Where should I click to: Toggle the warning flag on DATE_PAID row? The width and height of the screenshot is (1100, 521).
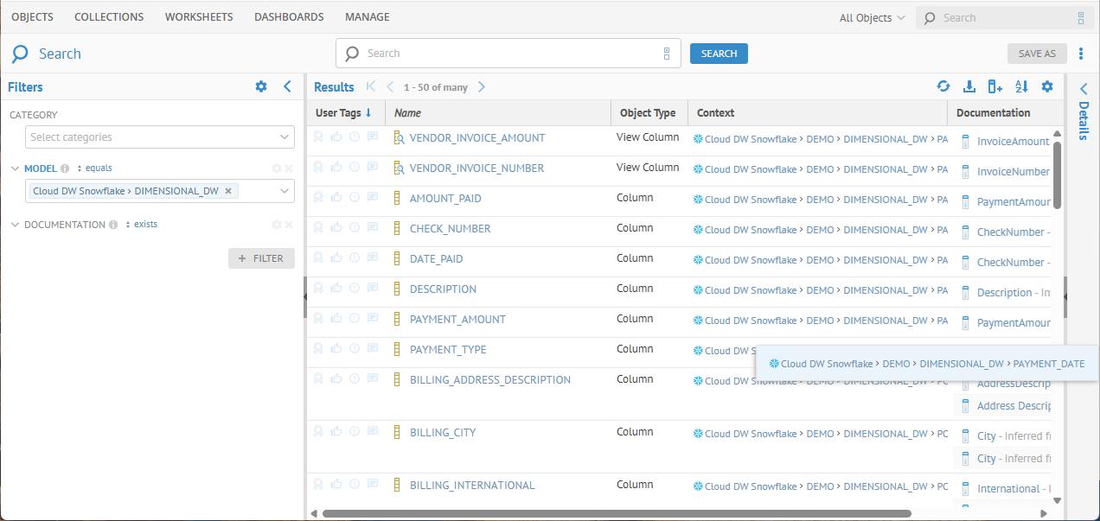(x=355, y=258)
